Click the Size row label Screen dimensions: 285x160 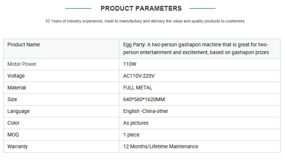pyautogui.click(x=12, y=99)
